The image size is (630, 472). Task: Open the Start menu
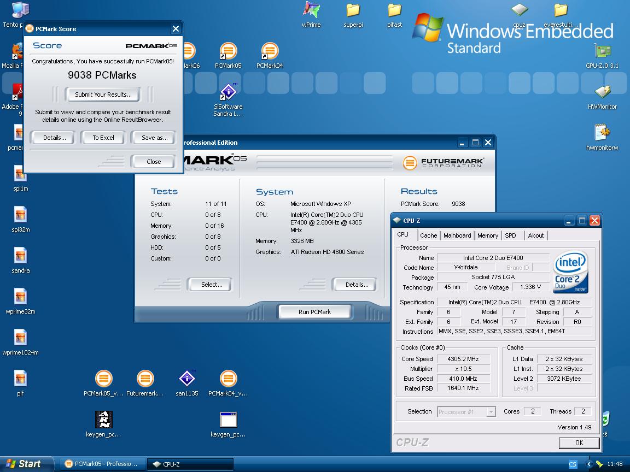(27, 464)
